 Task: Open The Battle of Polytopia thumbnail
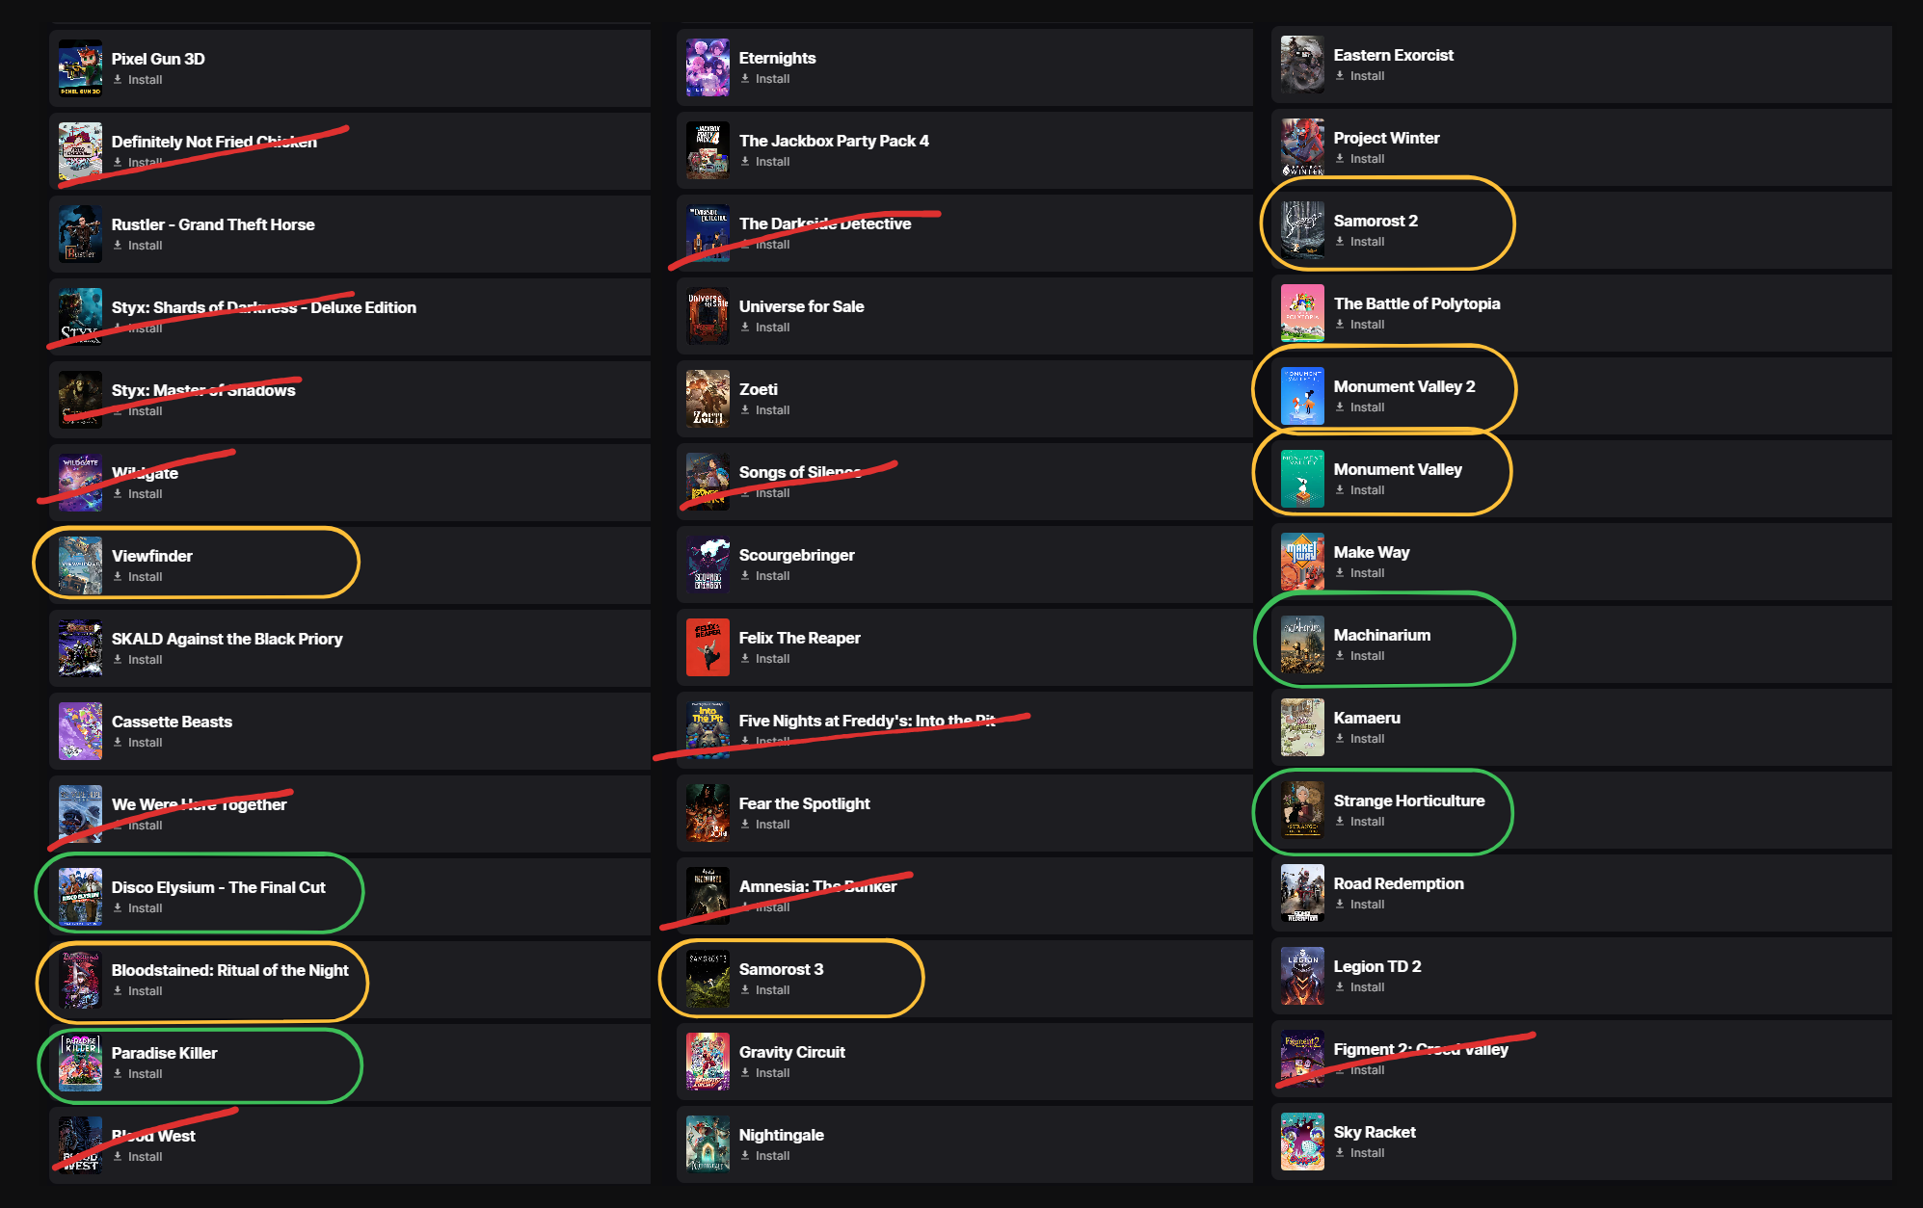1302,313
